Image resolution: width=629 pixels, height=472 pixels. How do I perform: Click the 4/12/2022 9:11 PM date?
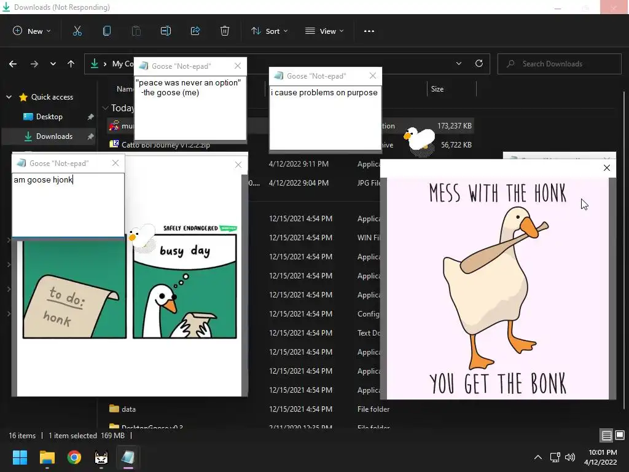pos(299,163)
